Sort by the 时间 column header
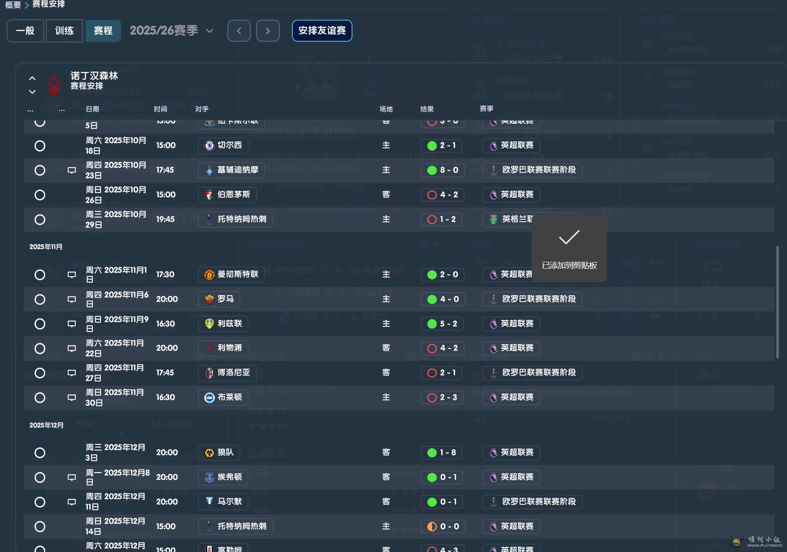Viewport: 787px width, 552px height. click(x=161, y=109)
